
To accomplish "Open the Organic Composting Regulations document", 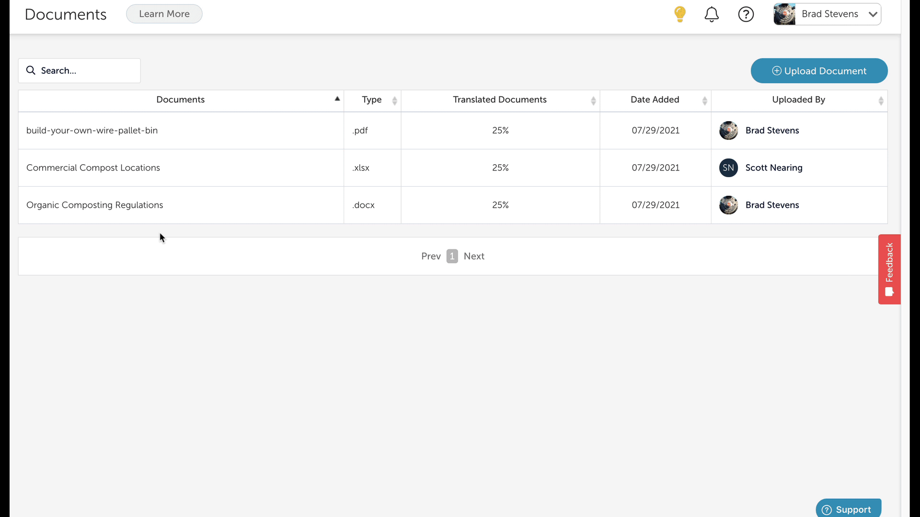I will [94, 205].
